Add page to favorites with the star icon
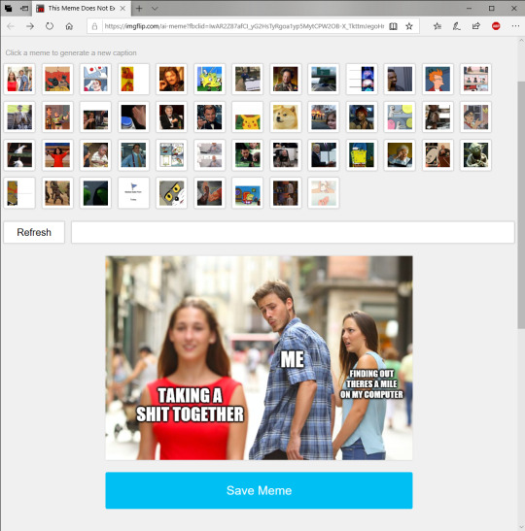 click(x=409, y=26)
